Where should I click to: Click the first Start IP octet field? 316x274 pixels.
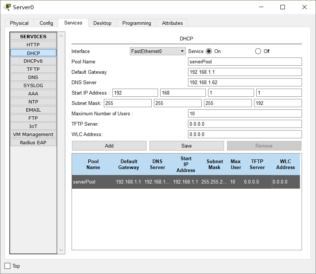point(135,93)
